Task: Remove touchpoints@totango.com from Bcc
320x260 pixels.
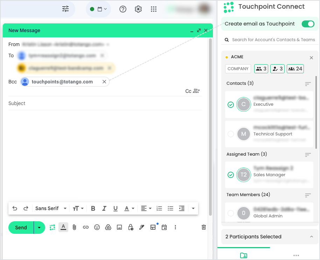Action: click(x=104, y=82)
